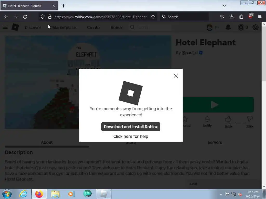The width and height of the screenshot is (266, 199).
Task: Select the Hotel Elephant - Roblox tab
Action: coord(29,6)
